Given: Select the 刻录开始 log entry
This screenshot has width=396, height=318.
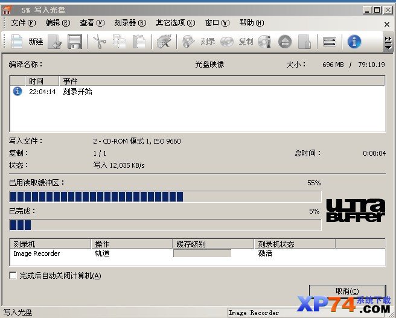Looking at the screenshot, I should (x=77, y=91).
